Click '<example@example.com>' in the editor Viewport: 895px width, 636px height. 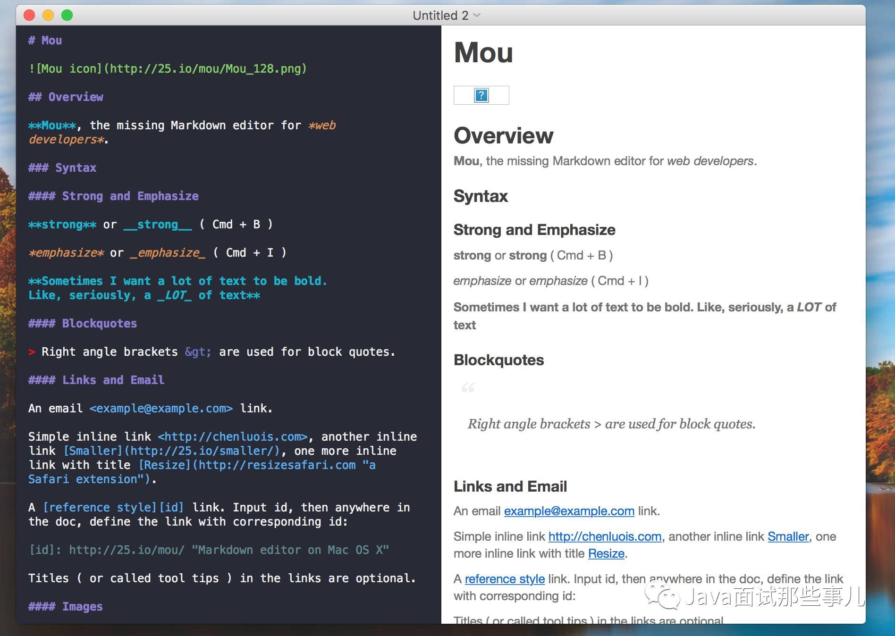161,409
